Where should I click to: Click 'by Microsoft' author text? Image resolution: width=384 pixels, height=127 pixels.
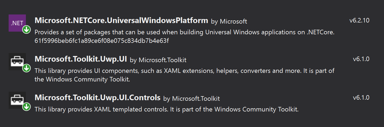click(x=229, y=21)
